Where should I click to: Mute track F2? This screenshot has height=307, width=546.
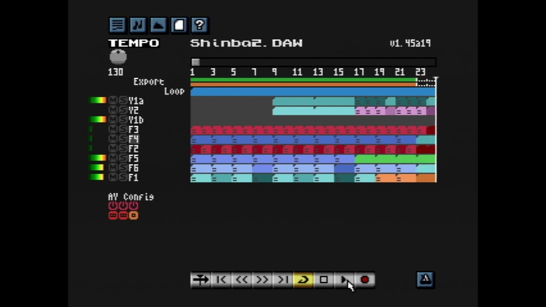click(113, 149)
